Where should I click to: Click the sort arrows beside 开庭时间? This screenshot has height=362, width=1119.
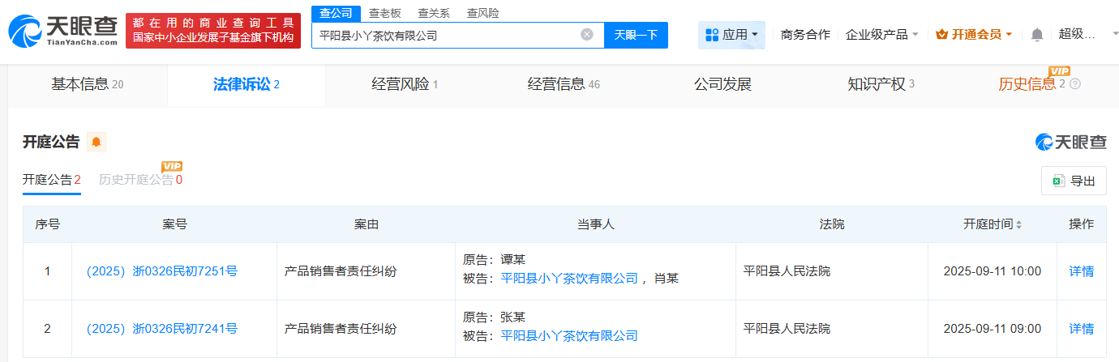click(1019, 224)
